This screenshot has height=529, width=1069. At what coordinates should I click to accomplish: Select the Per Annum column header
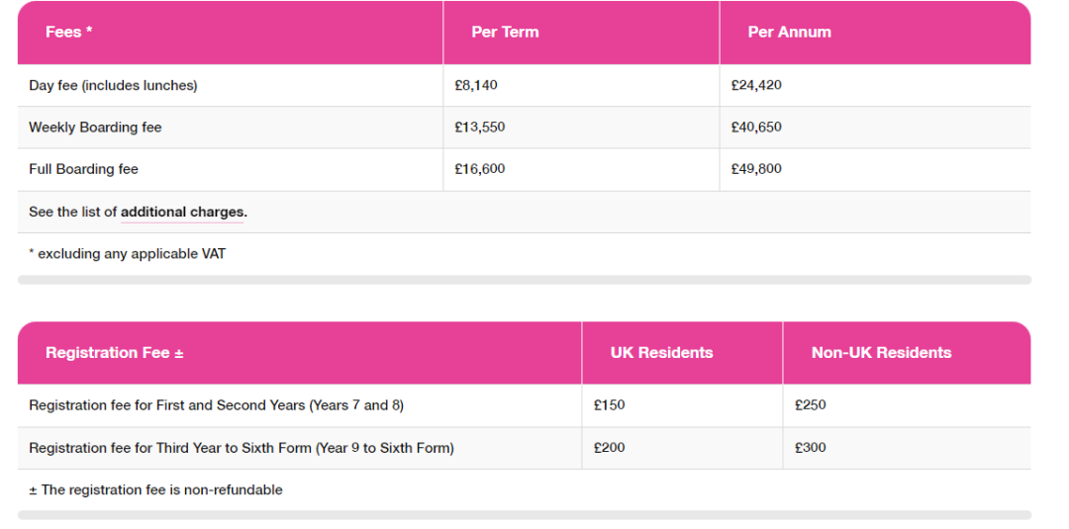(789, 32)
